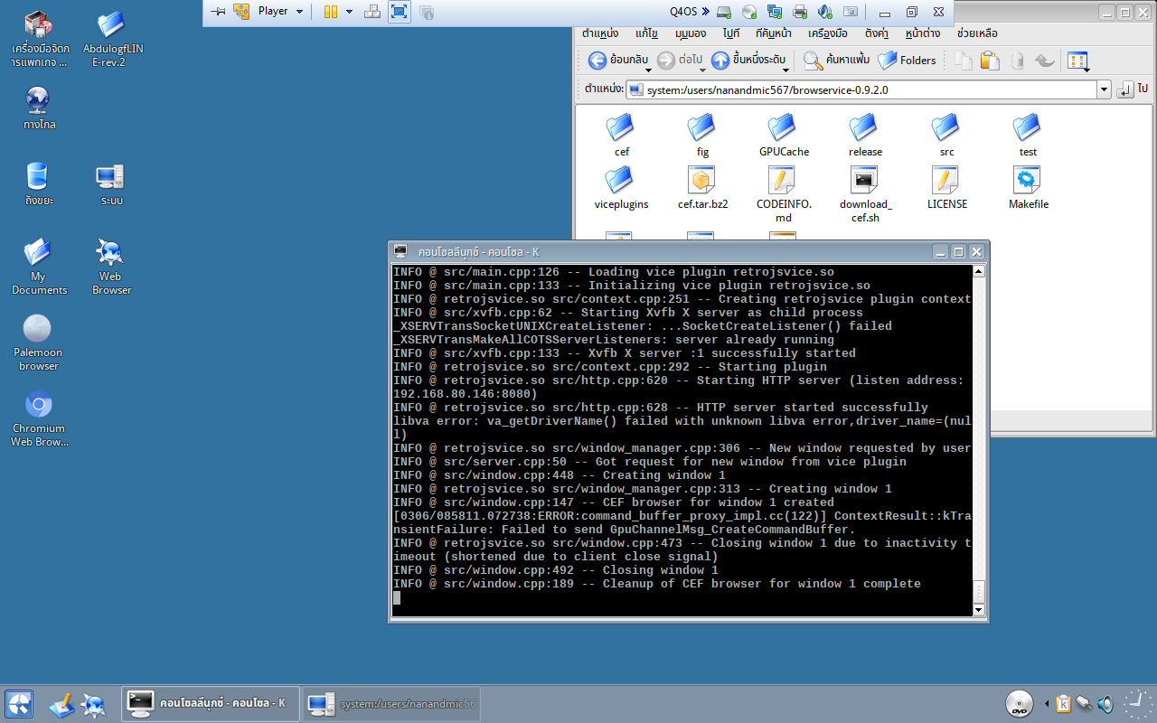Launch Chromium Web Browser from desktop
Image resolution: width=1157 pixels, height=723 pixels.
coord(38,406)
